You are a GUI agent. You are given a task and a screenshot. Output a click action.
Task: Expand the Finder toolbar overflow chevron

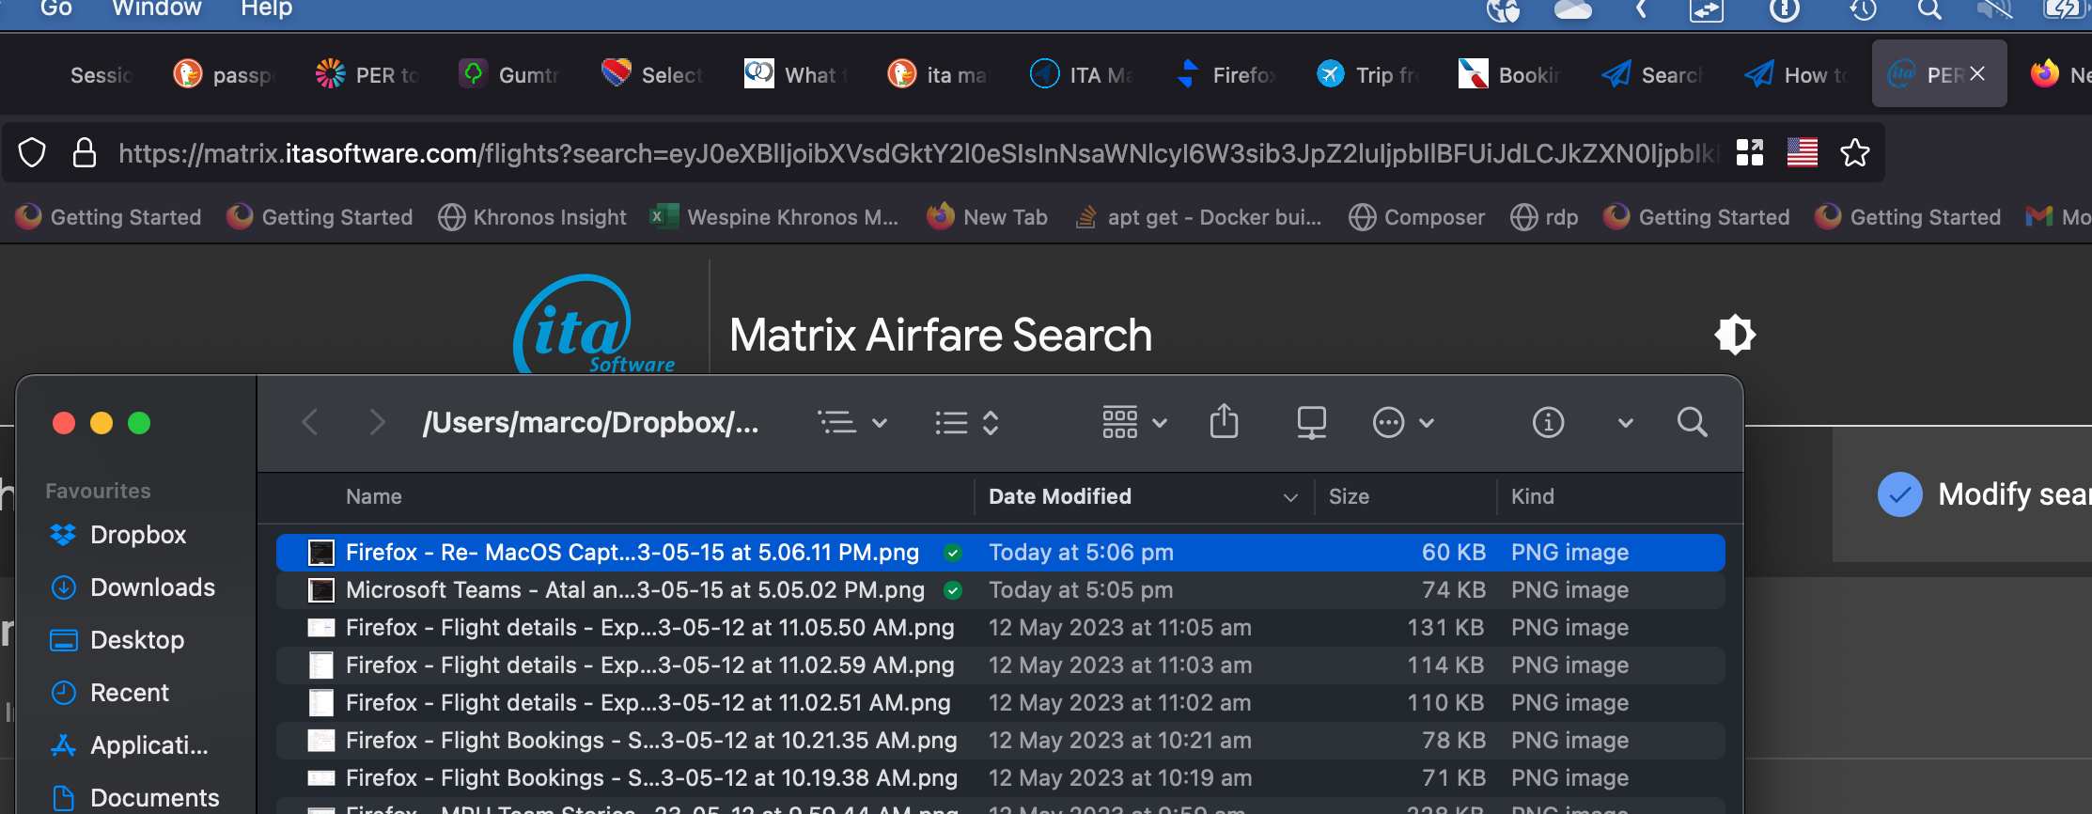pyautogui.click(x=1625, y=423)
